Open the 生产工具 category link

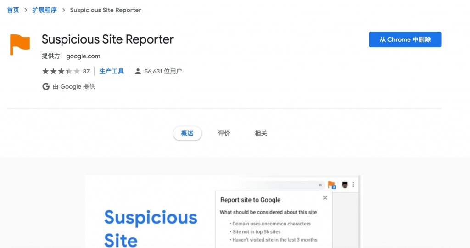point(112,71)
